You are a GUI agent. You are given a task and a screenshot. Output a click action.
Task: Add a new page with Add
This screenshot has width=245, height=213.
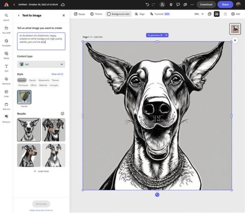[x=236, y=14]
